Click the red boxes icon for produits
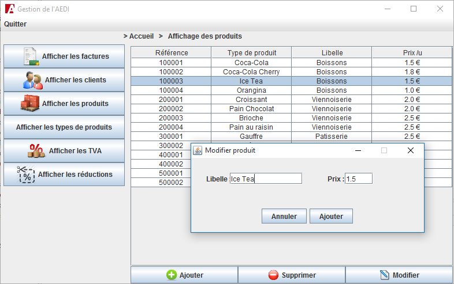 (31, 103)
